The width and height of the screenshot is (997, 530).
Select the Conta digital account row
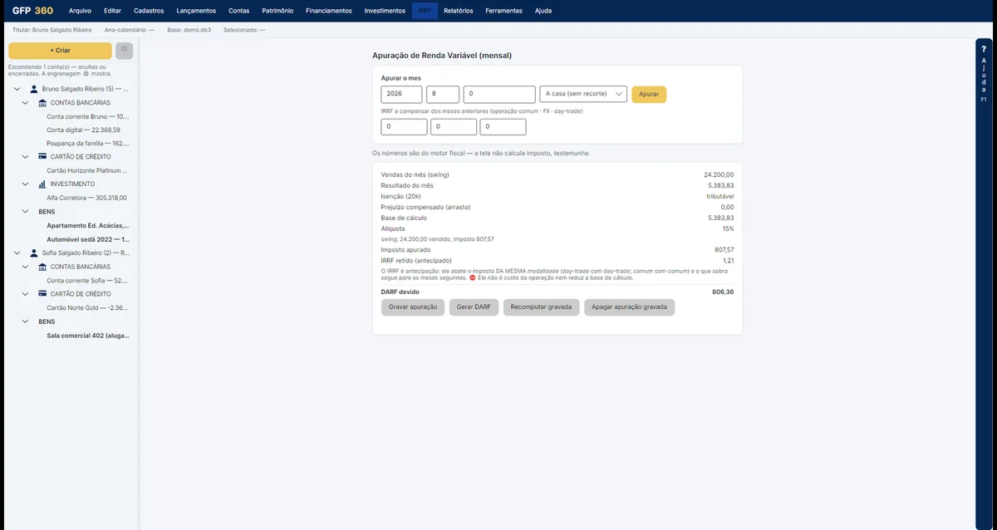point(83,130)
